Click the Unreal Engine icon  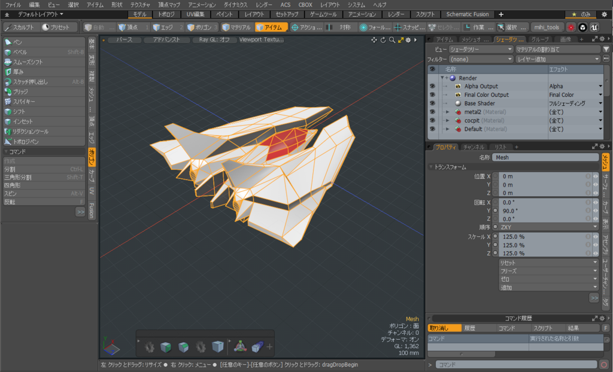coord(594,28)
